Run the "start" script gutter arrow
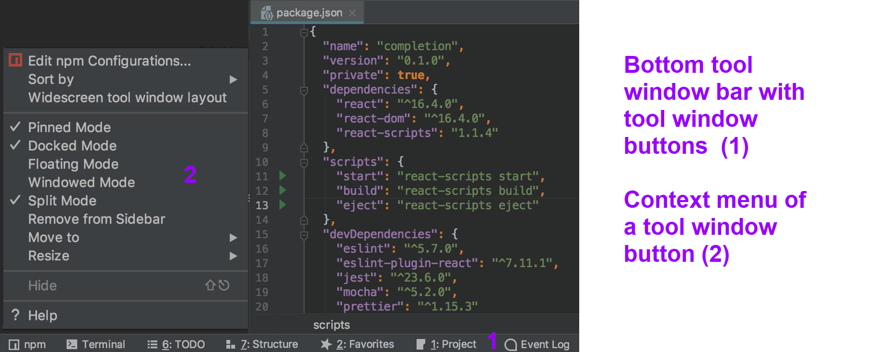 pos(283,176)
